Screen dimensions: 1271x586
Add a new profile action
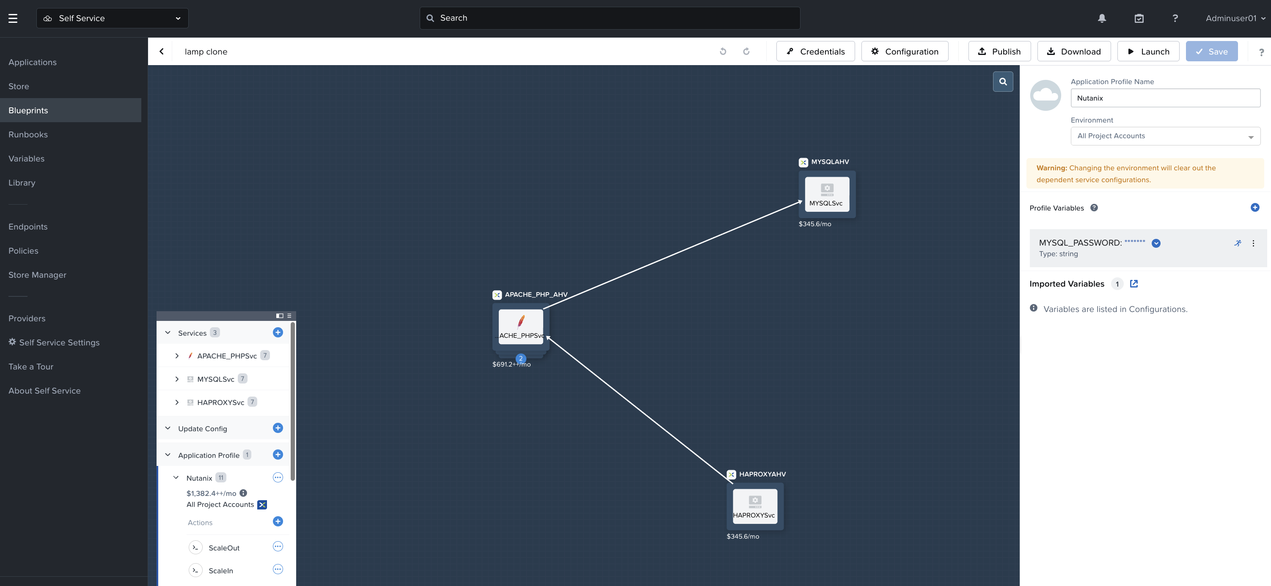[278, 521]
